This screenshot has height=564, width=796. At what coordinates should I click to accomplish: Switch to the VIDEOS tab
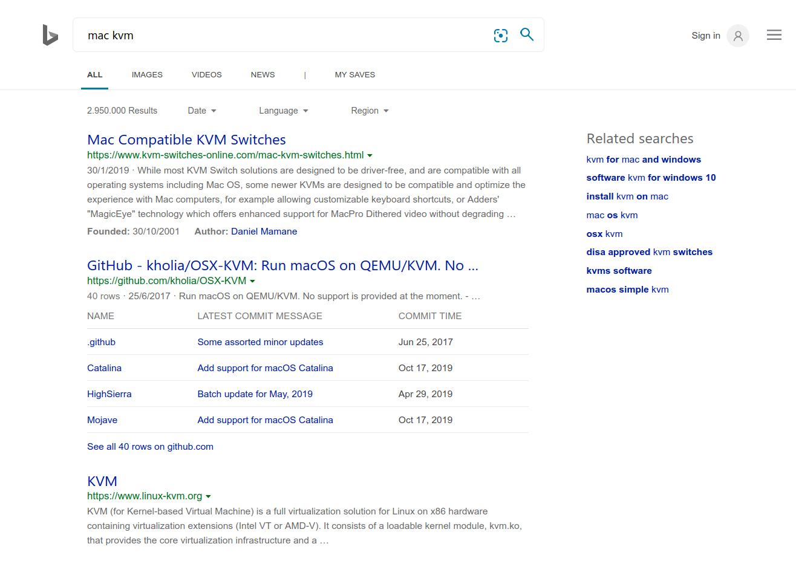pyautogui.click(x=207, y=75)
